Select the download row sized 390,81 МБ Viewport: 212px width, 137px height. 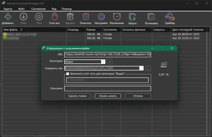coord(104,34)
